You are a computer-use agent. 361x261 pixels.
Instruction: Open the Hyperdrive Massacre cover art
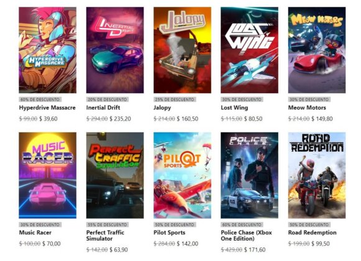(x=47, y=50)
